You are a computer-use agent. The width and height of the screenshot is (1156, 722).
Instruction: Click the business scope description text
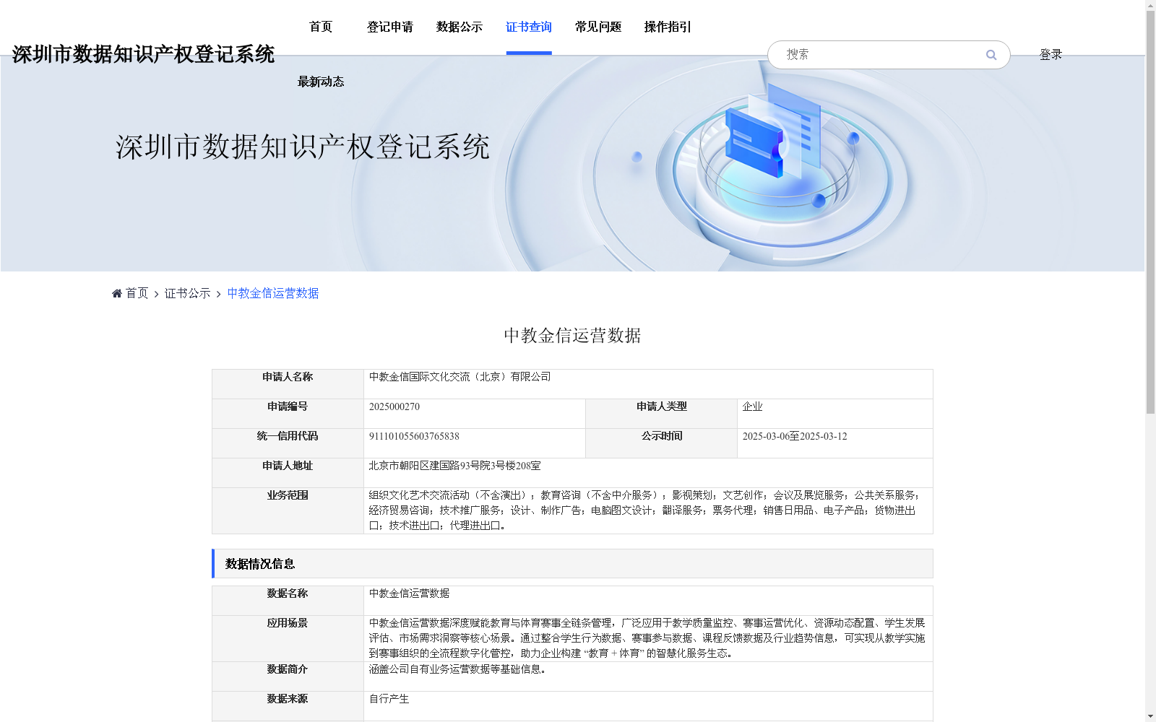pos(645,510)
